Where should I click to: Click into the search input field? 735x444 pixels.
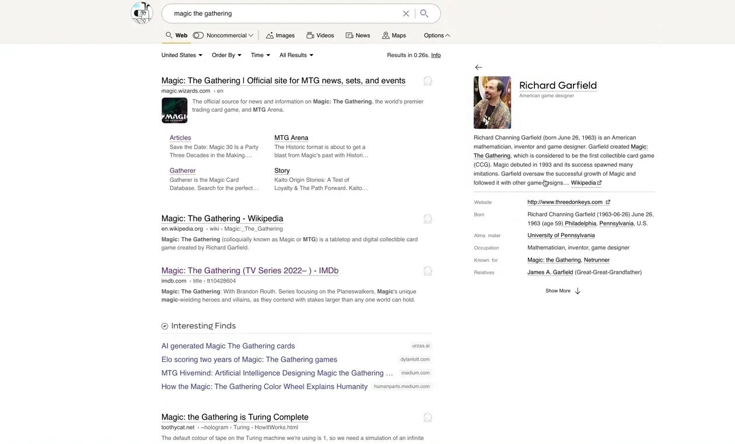pos(280,13)
